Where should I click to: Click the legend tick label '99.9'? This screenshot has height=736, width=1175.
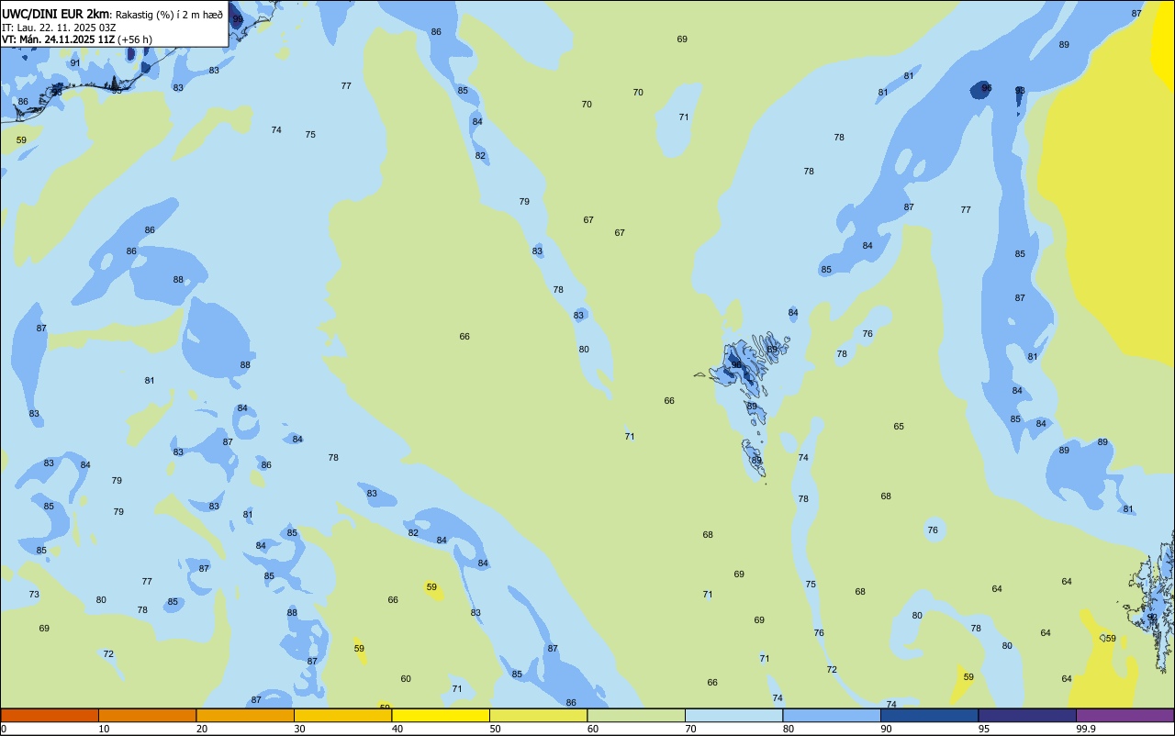pos(1086,729)
